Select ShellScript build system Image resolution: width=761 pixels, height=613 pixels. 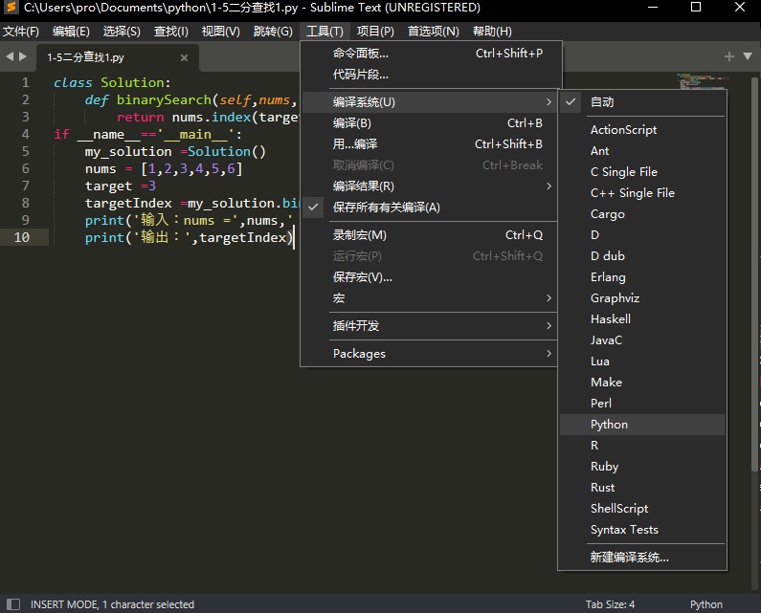[642, 508]
